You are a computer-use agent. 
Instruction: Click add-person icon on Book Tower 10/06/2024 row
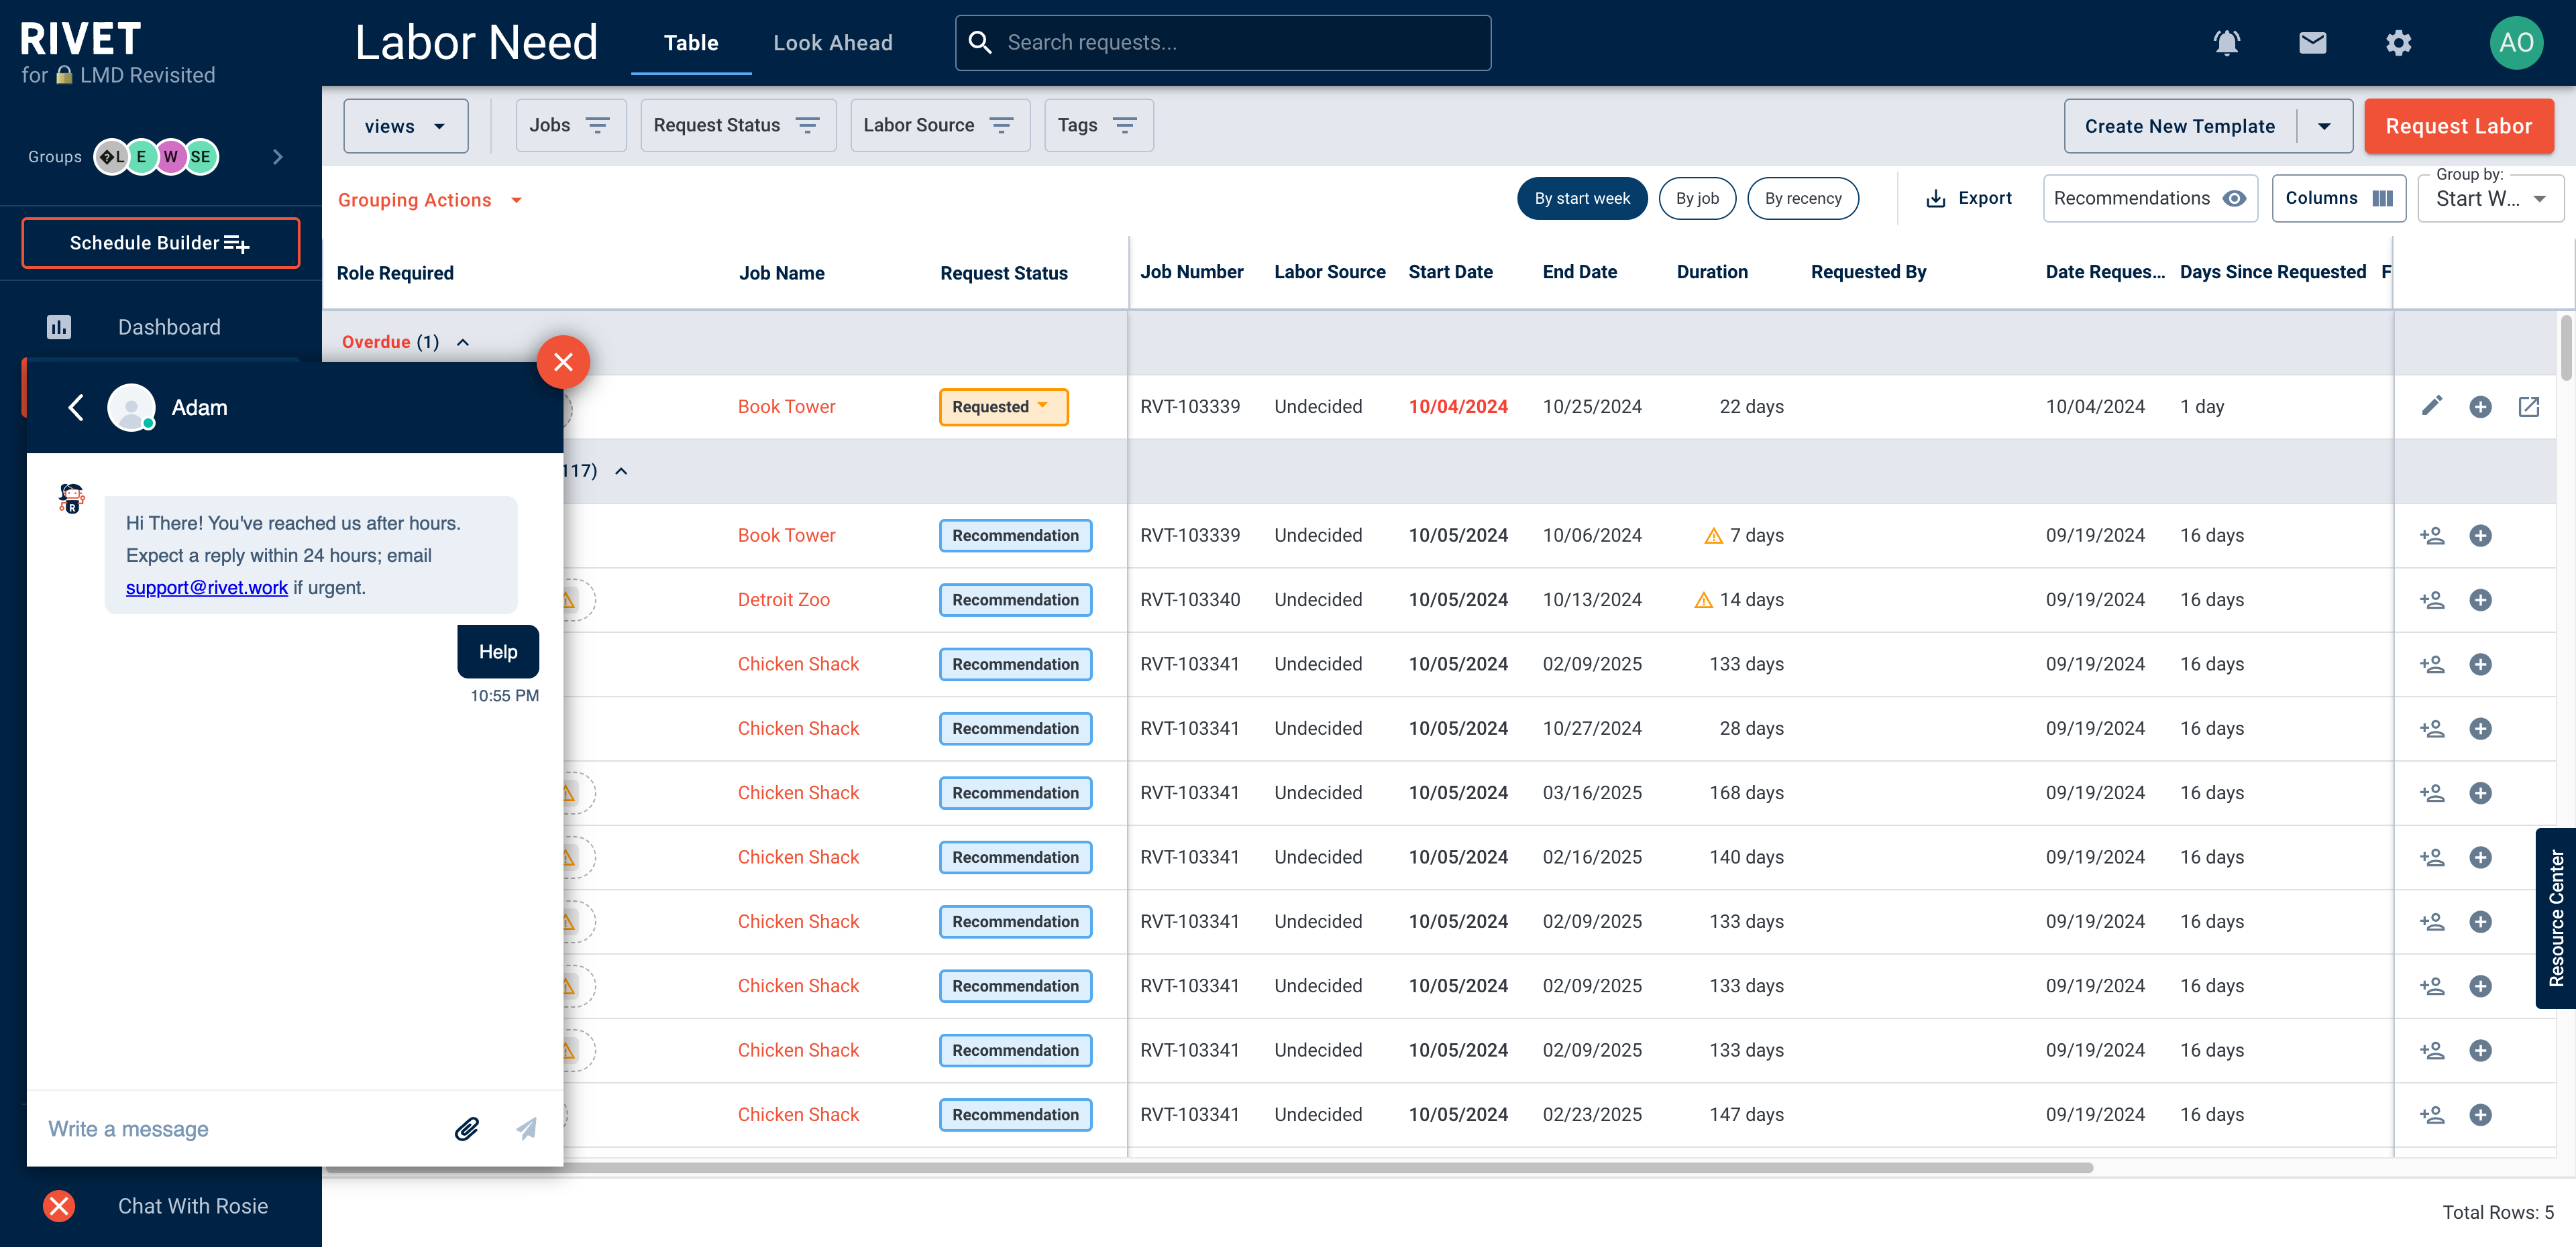coord(2432,536)
